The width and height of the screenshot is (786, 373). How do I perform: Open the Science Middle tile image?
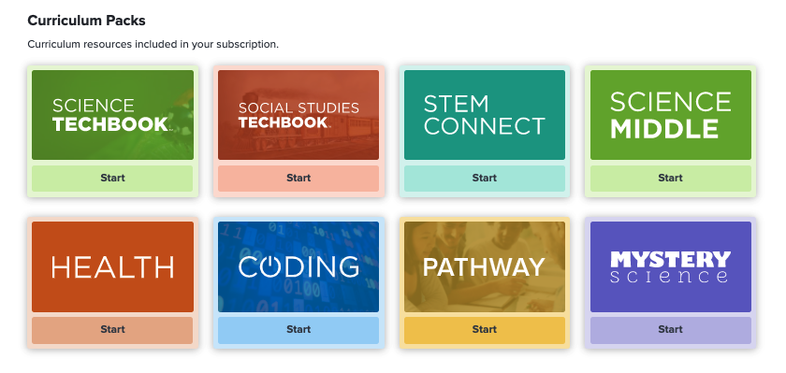[x=671, y=115]
